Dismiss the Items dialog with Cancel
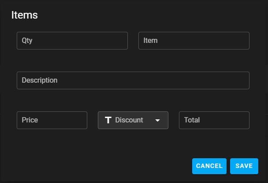 (x=209, y=166)
